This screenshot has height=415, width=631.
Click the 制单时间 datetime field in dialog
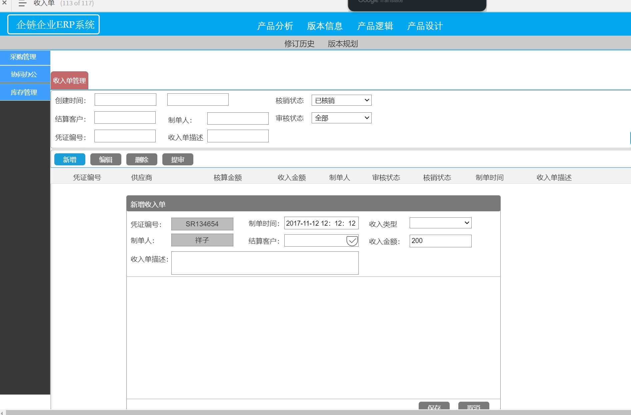click(x=321, y=223)
